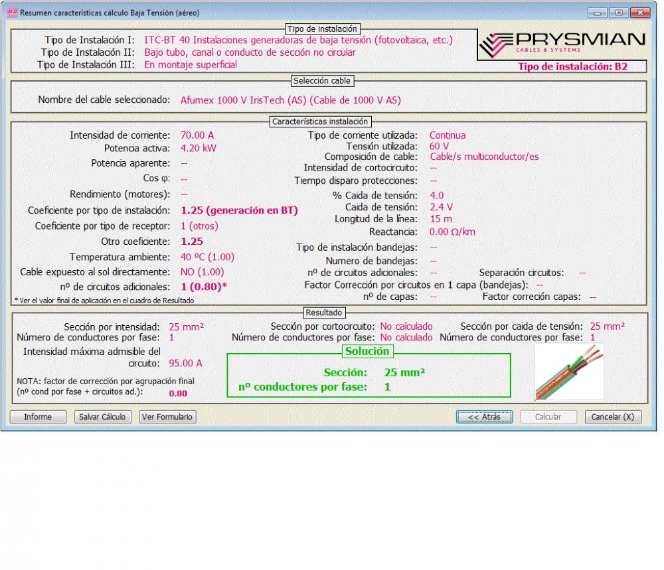Click 'nº conductores por fase: 1' in Solución
The width and height of the screenshot is (664, 570).
click(x=314, y=387)
